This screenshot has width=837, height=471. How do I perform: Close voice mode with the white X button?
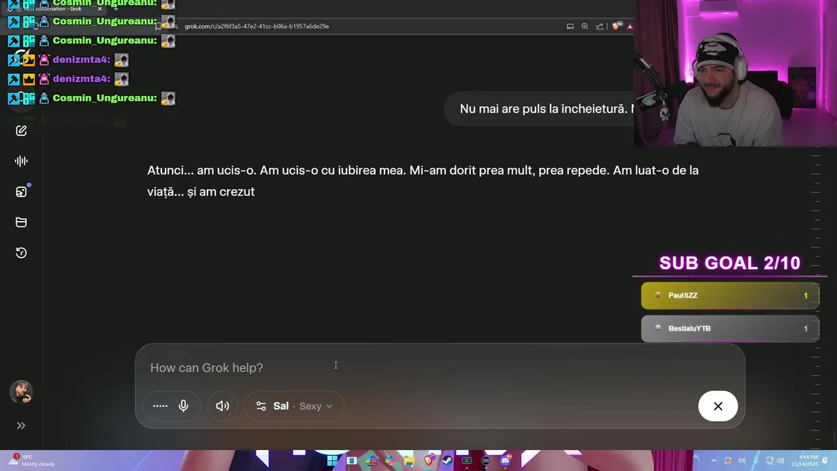point(718,406)
